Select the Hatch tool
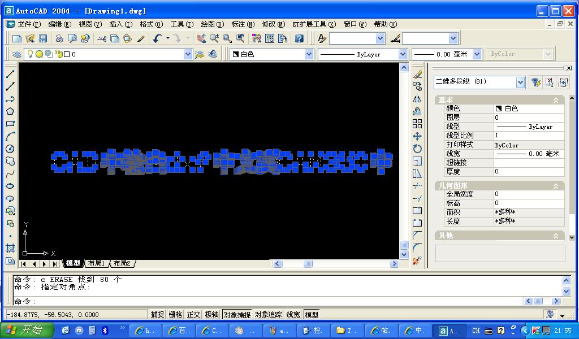This screenshot has width=579, height=339. [10, 248]
